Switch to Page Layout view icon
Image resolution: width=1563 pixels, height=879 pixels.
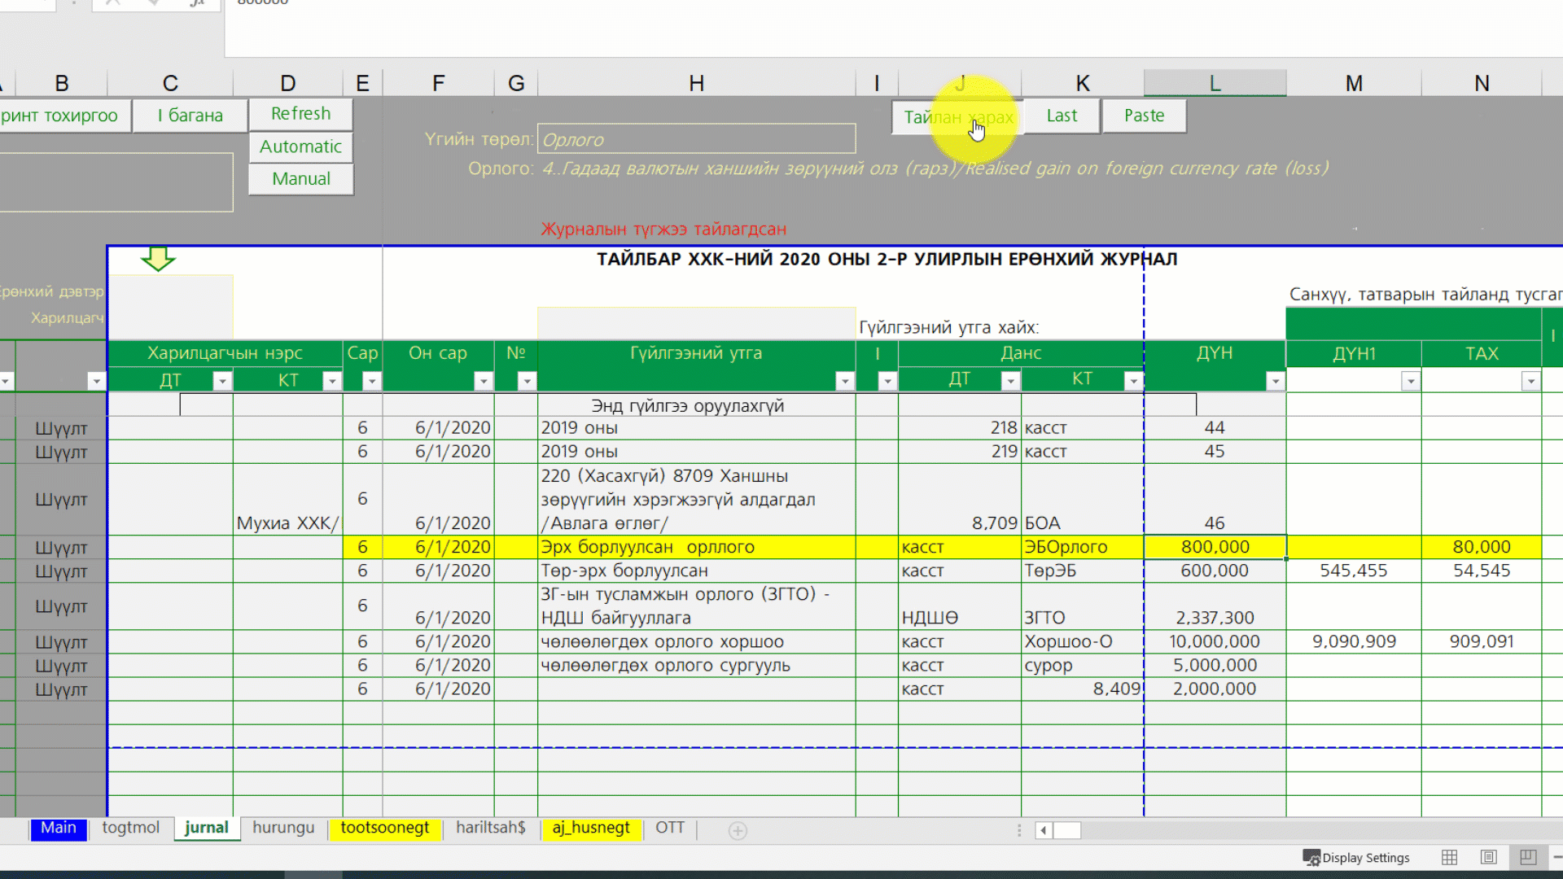click(1488, 857)
